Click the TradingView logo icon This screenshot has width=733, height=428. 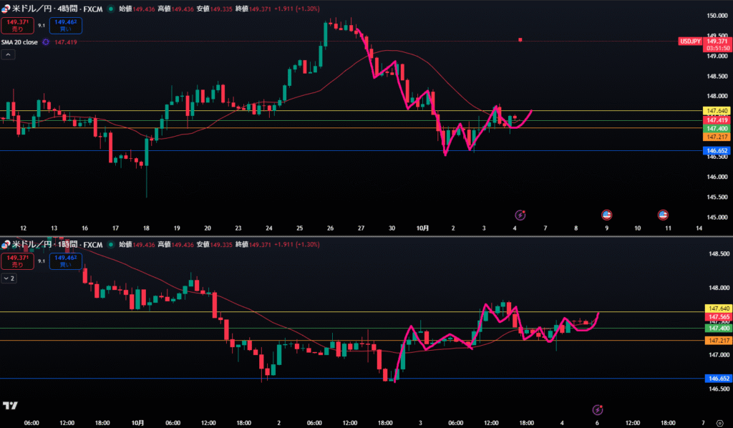click(10, 406)
